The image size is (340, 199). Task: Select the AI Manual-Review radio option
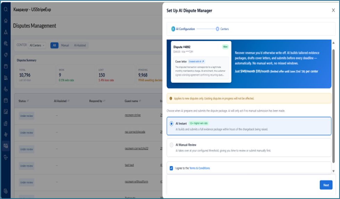click(x=171, y=145)
